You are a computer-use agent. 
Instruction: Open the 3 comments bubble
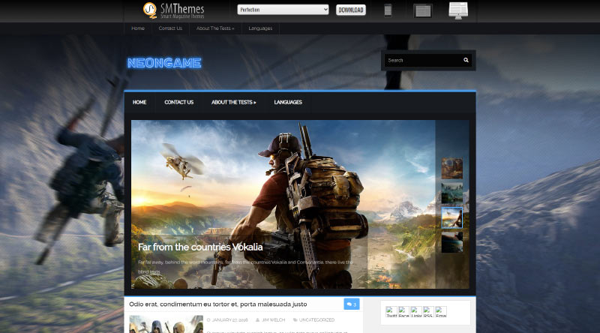point(352,304)
